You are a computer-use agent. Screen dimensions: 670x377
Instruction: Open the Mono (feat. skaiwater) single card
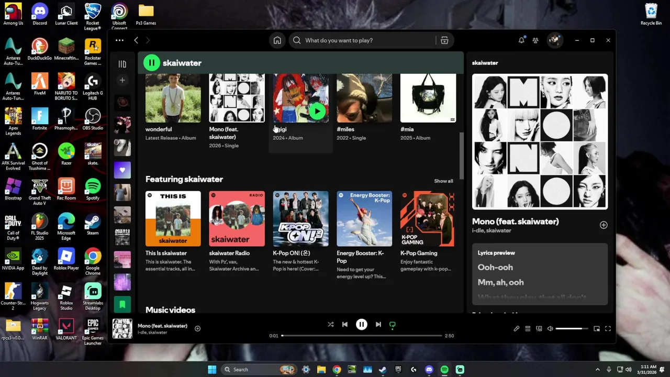(x=237, y=111)
